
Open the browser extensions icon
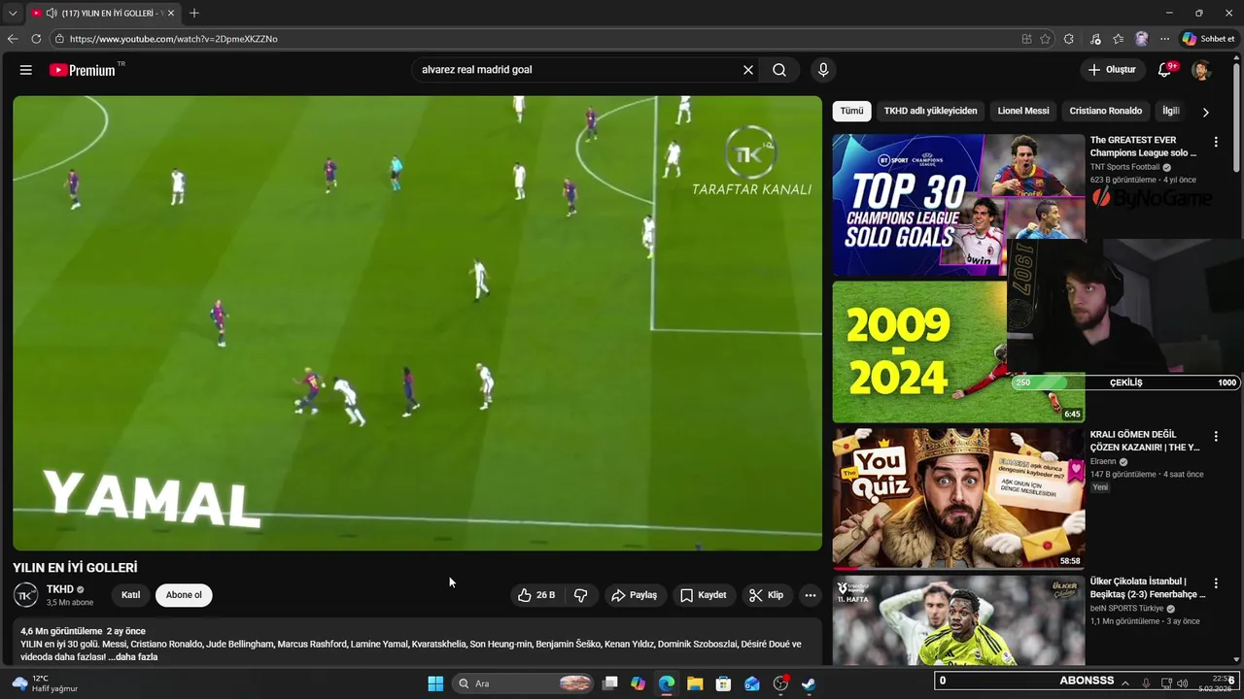point(1069,39)
